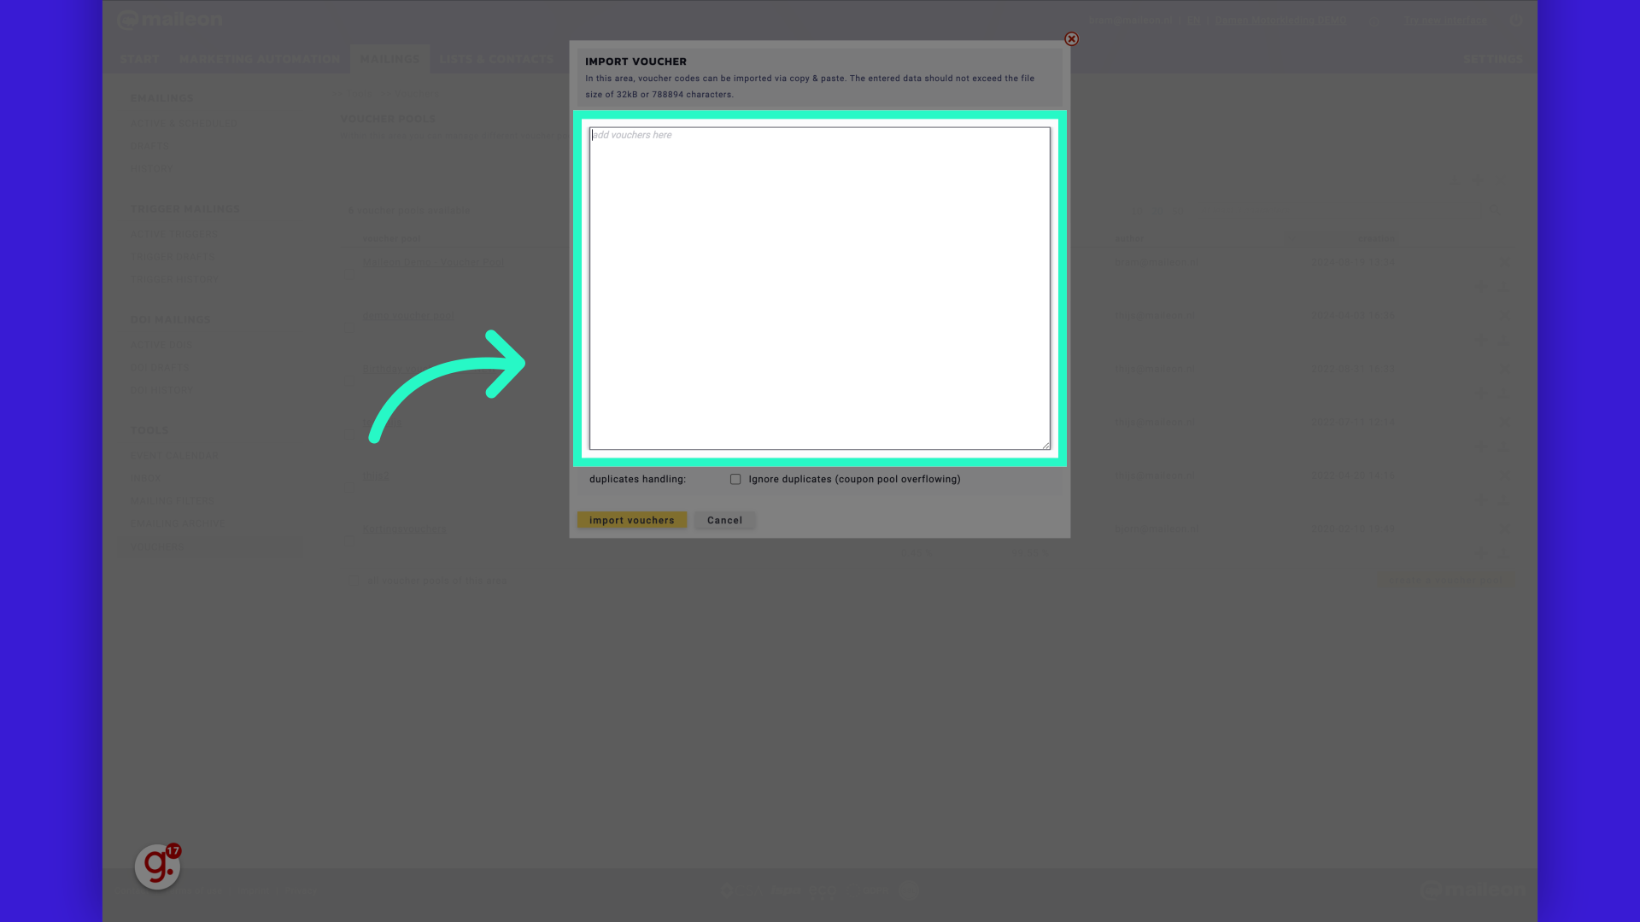Click the IMPORT VOUCHER dialog title area
The height and width of the screenshot is (922, 1640).
(x=636, y=61)
